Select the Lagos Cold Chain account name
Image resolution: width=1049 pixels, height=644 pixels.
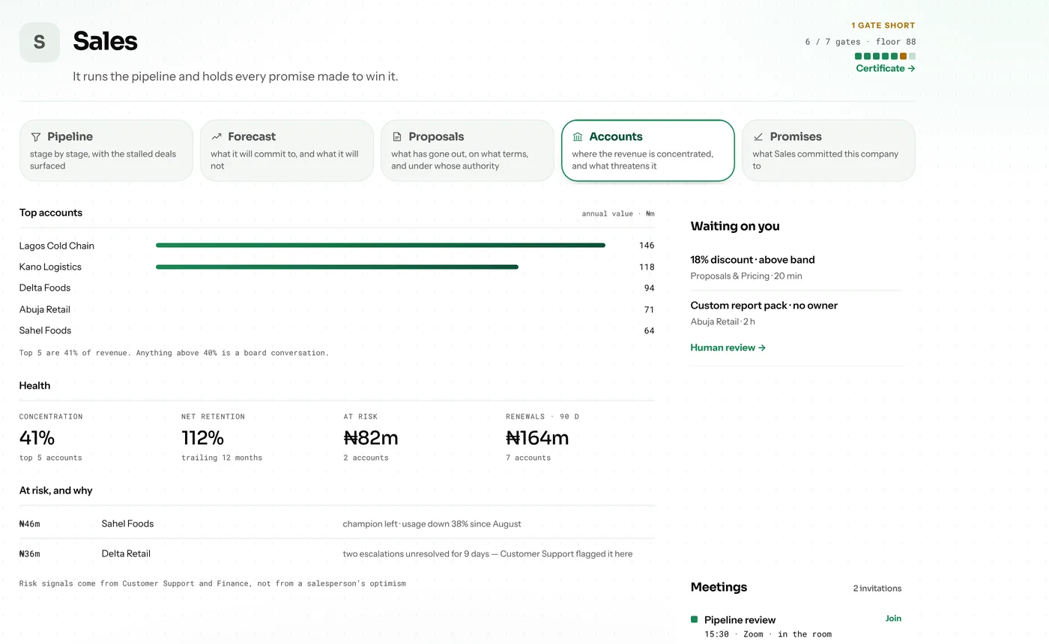coord(57,246)
